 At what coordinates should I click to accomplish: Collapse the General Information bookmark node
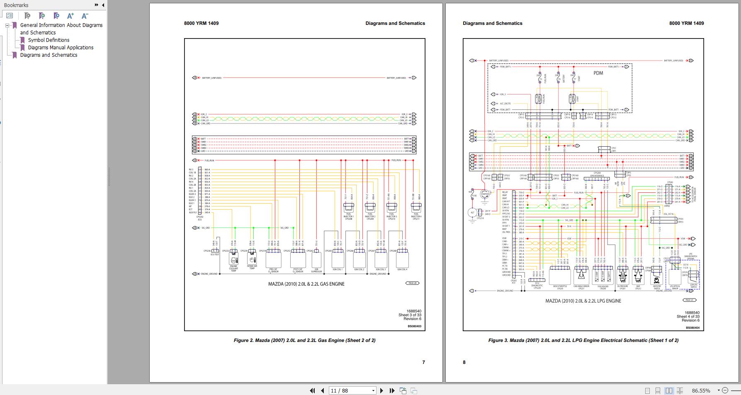[x=7, y=25]
